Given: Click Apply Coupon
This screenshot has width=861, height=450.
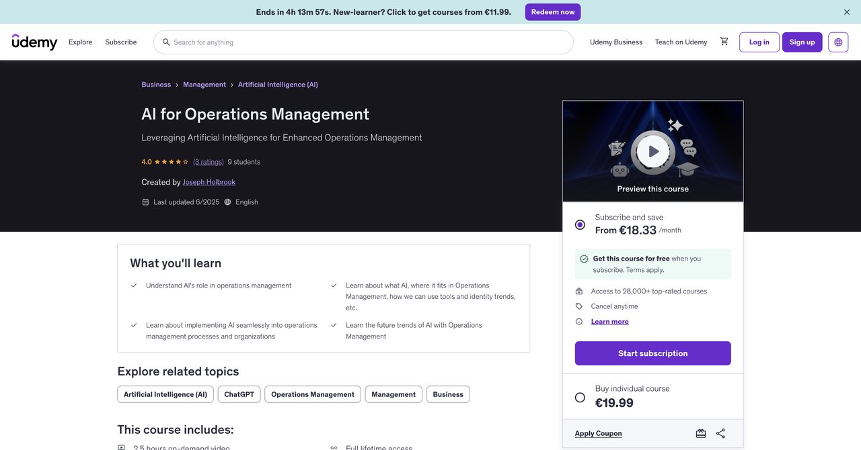Looking at the screenshot, I should point(599,434).
